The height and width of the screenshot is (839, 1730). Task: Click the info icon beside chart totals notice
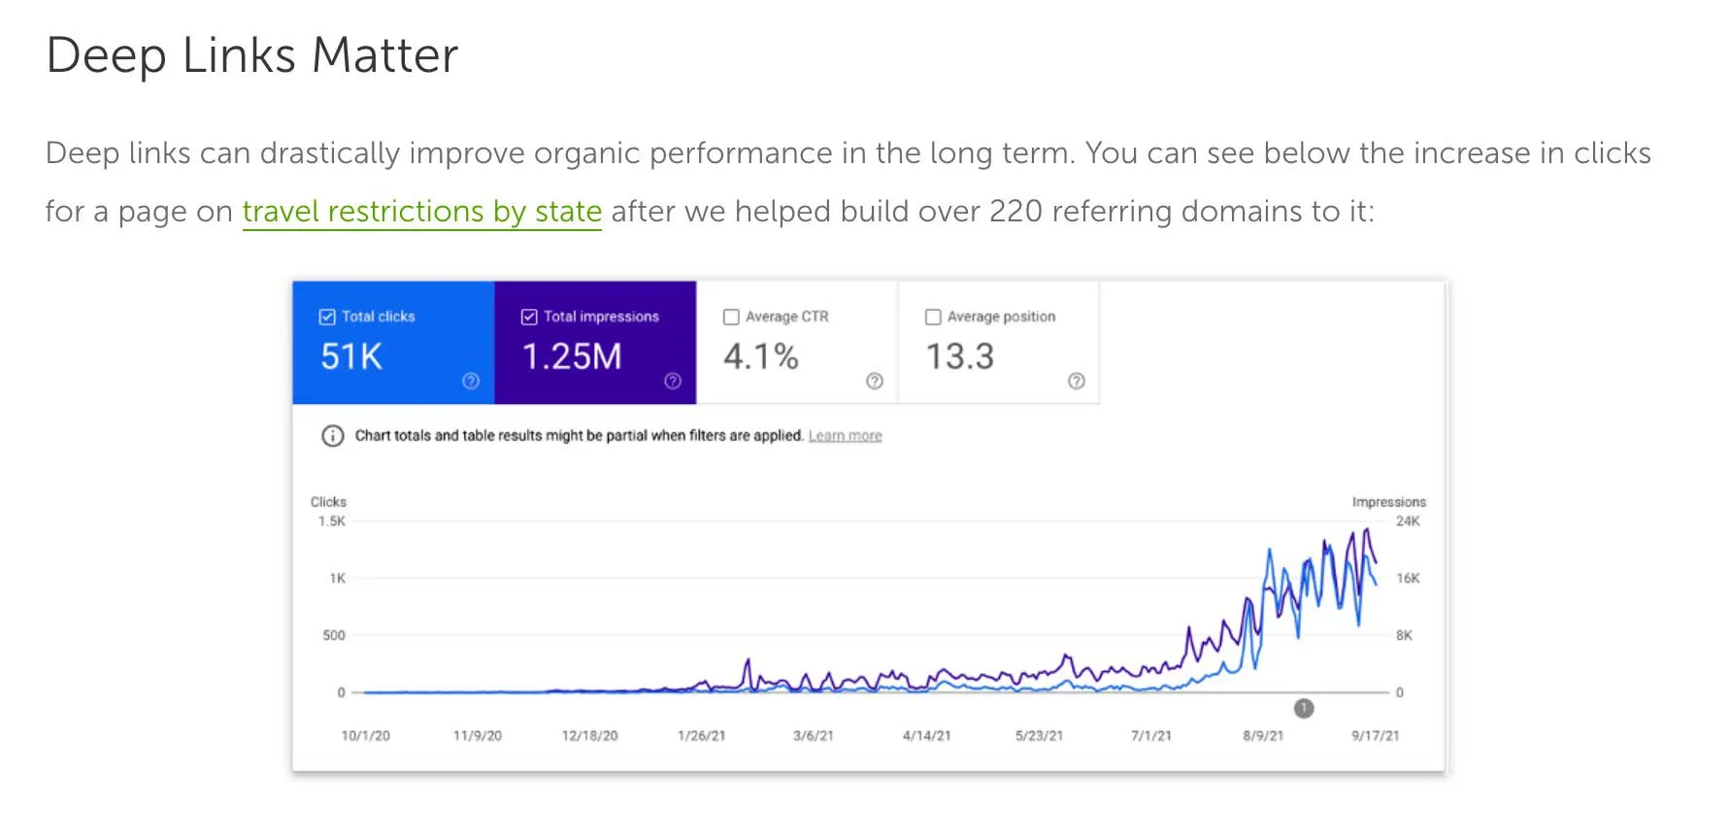tap(332, 436)
